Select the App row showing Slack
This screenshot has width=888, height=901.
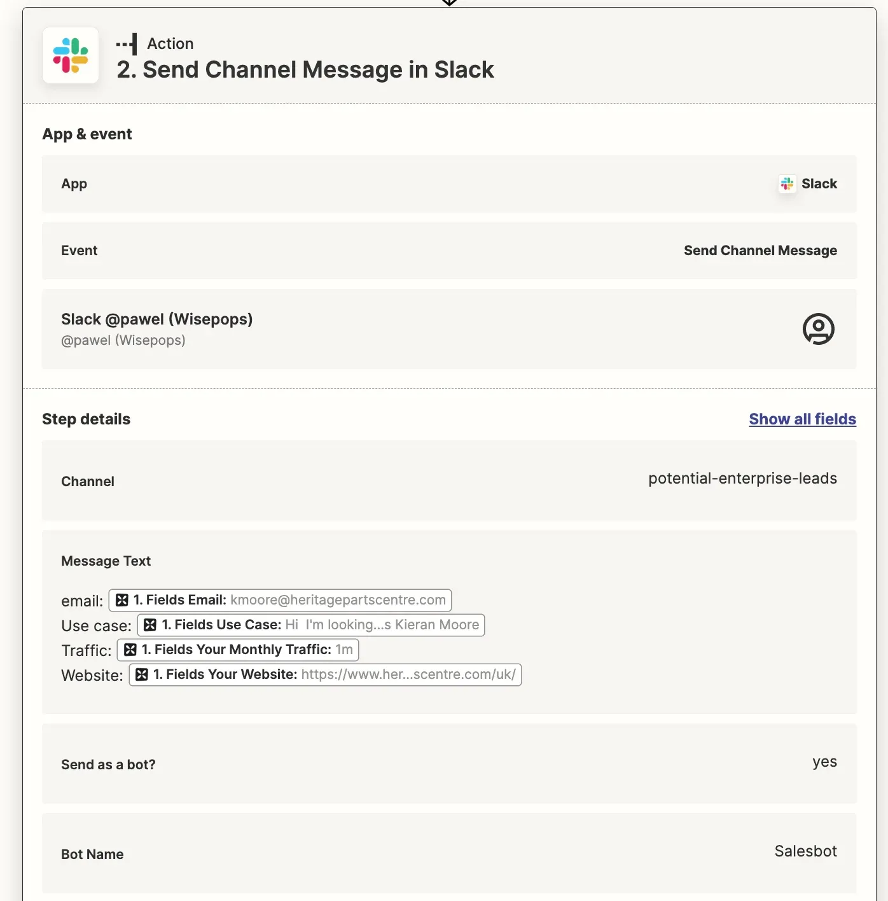[449, 184]
